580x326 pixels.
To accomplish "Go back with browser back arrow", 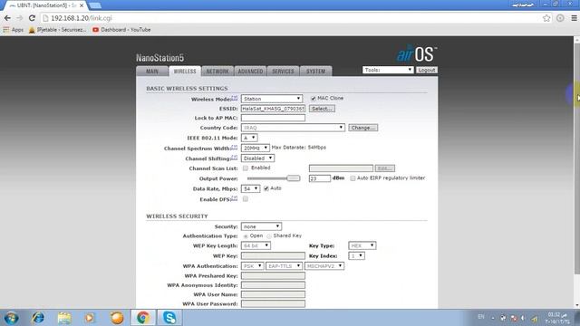I will pyautogui.click(x=7, y=18).
